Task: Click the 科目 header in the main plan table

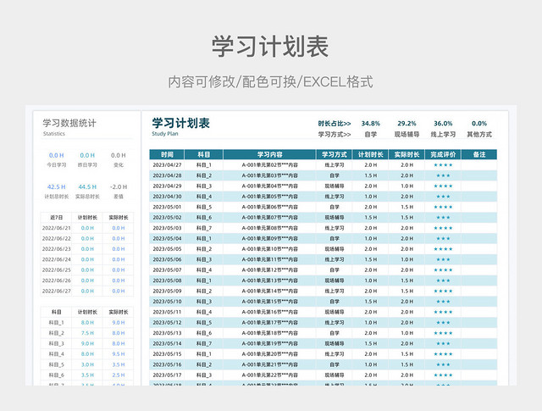Action: [x=203, y=154]
